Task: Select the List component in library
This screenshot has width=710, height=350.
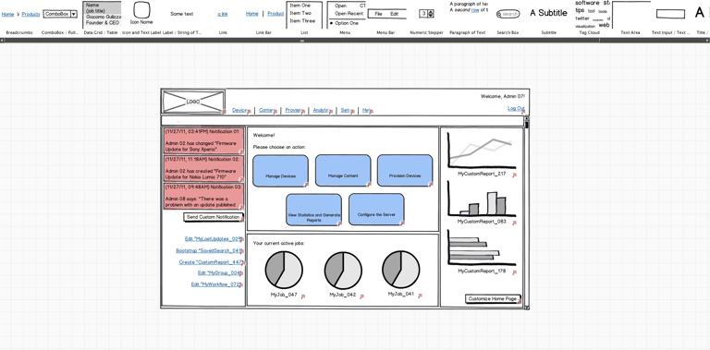Action: (x=304, y=18)
